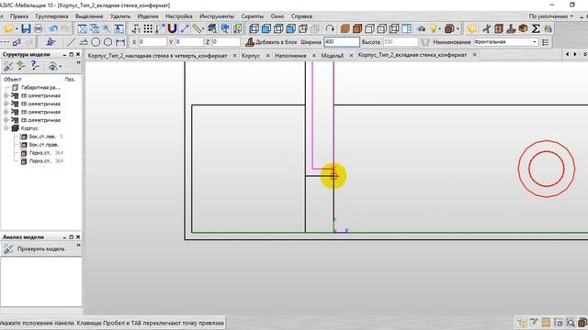Image resolution: width=588 pixels, height=330 pixels.
Task: Switch to the Наполнение tab
Action: click(x=290, y=55)
